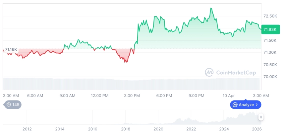285x133 pixels.
Task: Click the 9:00 AM time axis label
Action: [x=67, y=96]
